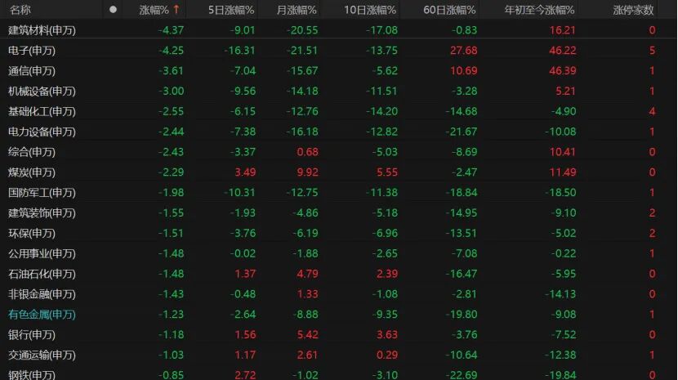The image size is (678, 380).
Task: Select 电力设备(申万) sector
Action: [x=42, y=132]
